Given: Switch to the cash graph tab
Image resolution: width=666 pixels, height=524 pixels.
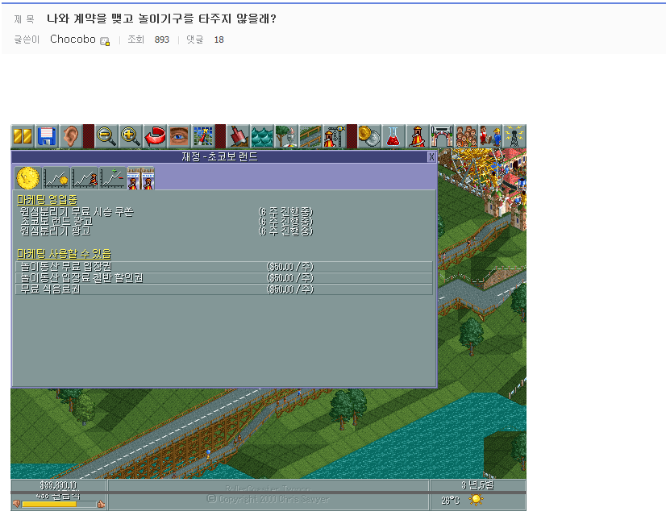Looking at the screenshot, I should point(56,178).
